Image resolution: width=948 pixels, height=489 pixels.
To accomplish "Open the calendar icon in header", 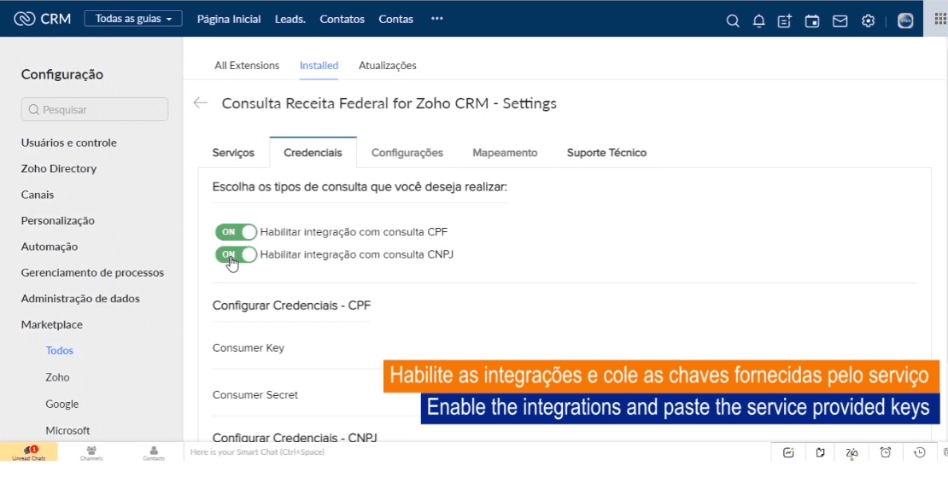I will tap(812, 20).
